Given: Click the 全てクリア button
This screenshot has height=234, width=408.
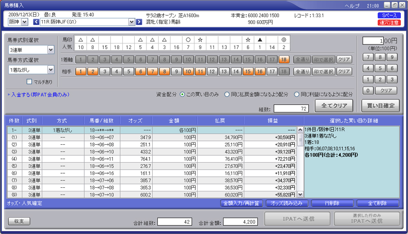Looking at the screenshot, I should 334,106.
